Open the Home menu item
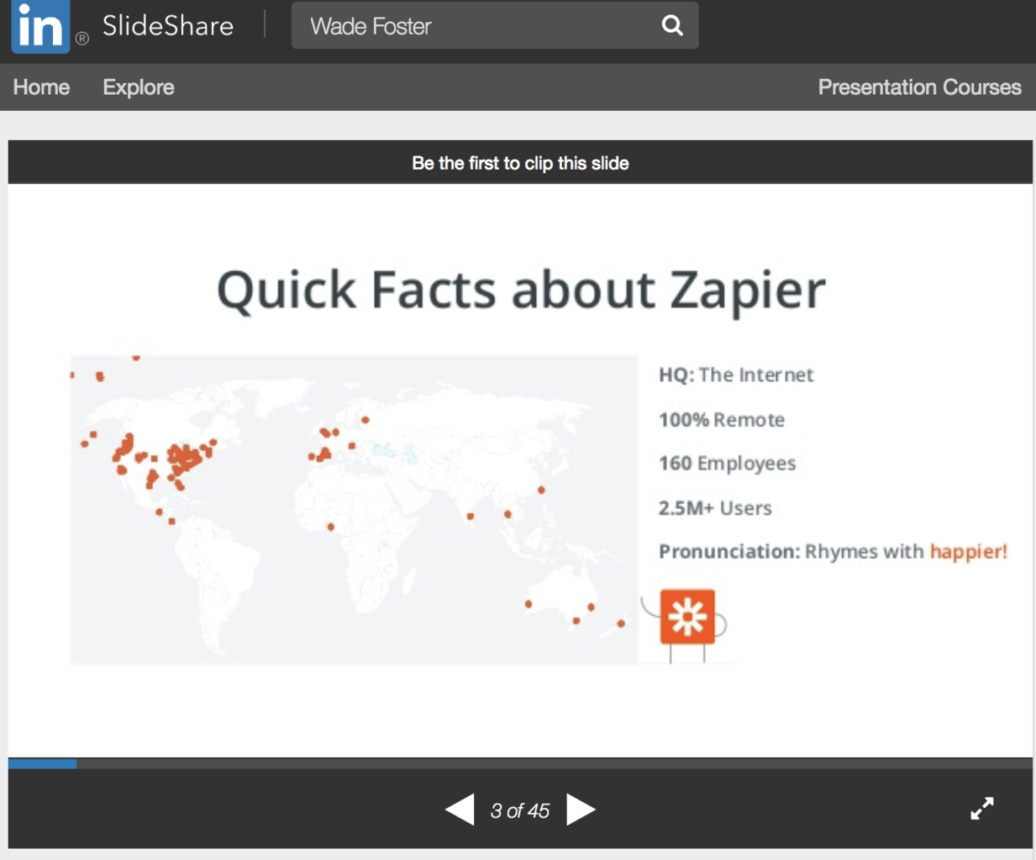 point(41,87)
